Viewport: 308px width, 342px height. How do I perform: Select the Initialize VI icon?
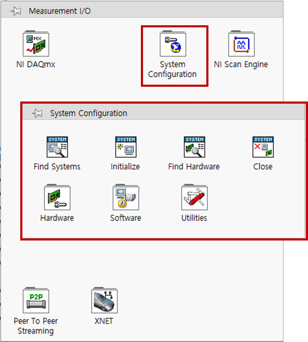[126, 147]
